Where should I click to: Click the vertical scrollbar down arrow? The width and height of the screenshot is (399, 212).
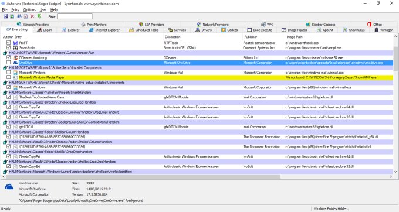[x=395, y=172]
